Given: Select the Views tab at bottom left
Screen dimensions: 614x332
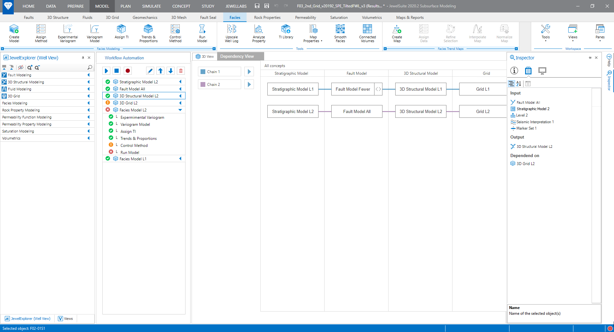Looking at the screenshot, I should tap(66, 319).
